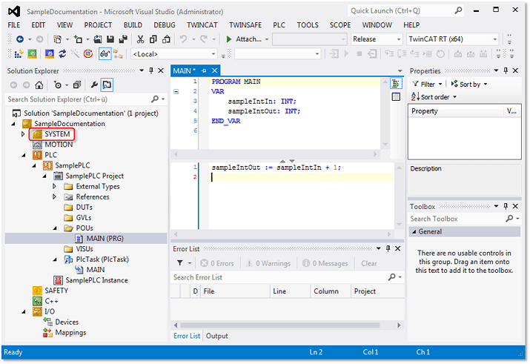Click the Undo arrow icon
Image resolution: width=530 pixels, height=364 pixels.
183,39
